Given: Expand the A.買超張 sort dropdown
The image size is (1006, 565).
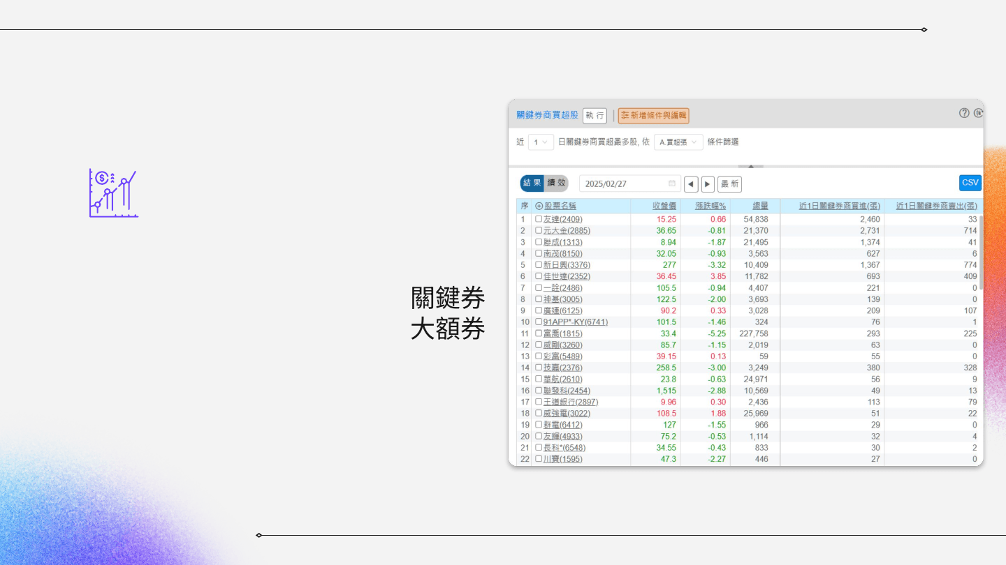Looking at the screenshot, I should 678,142.
